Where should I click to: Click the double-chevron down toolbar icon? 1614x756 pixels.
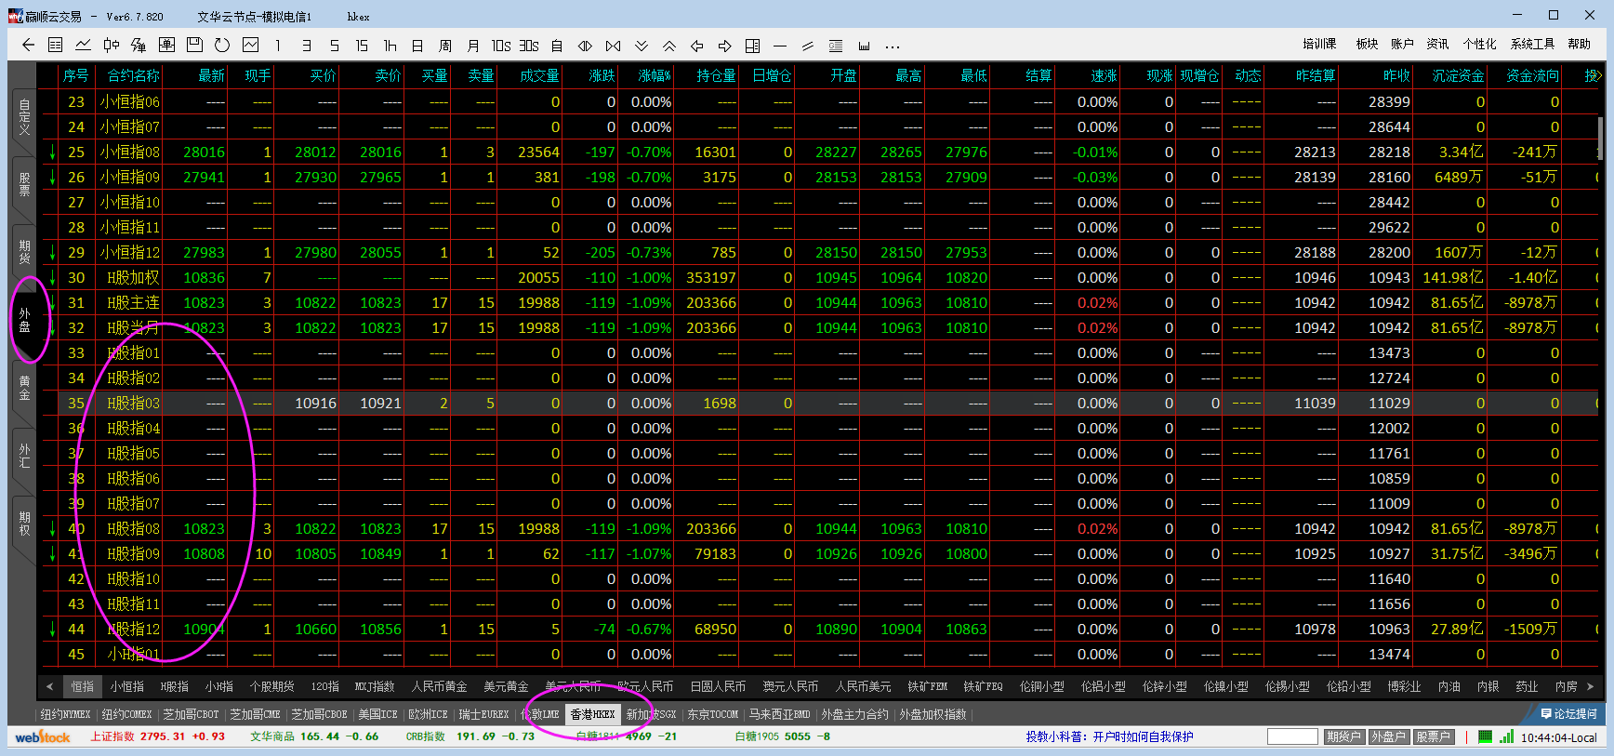(x=642, y=45)
